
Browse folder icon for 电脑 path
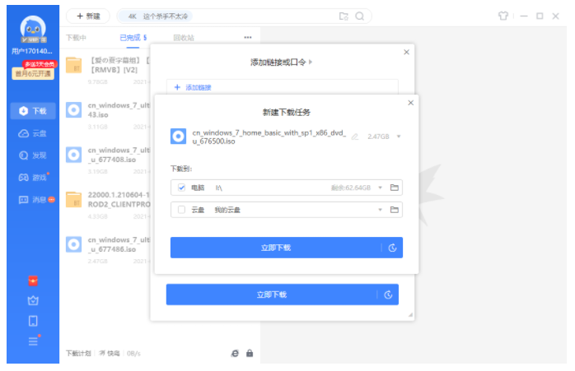click(395, 188)
